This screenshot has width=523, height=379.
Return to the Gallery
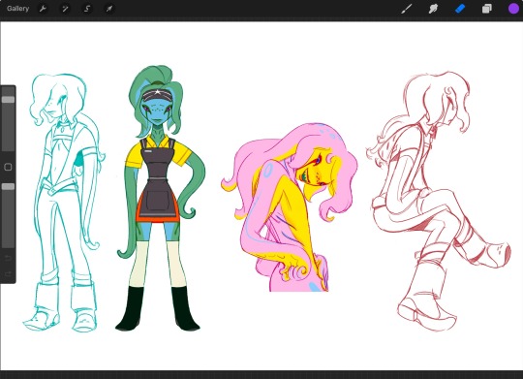(17, 9)
